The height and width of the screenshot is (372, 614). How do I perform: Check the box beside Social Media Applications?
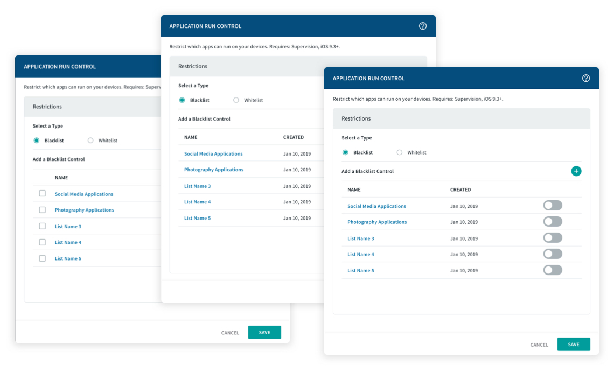pyautogui.click(x=43, y=194)
